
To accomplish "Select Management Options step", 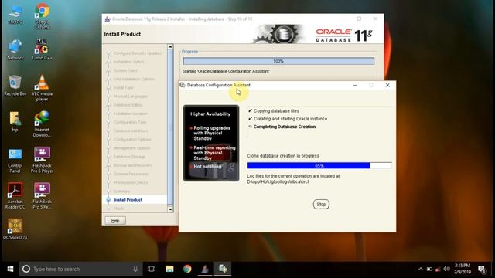I will 131,148.
